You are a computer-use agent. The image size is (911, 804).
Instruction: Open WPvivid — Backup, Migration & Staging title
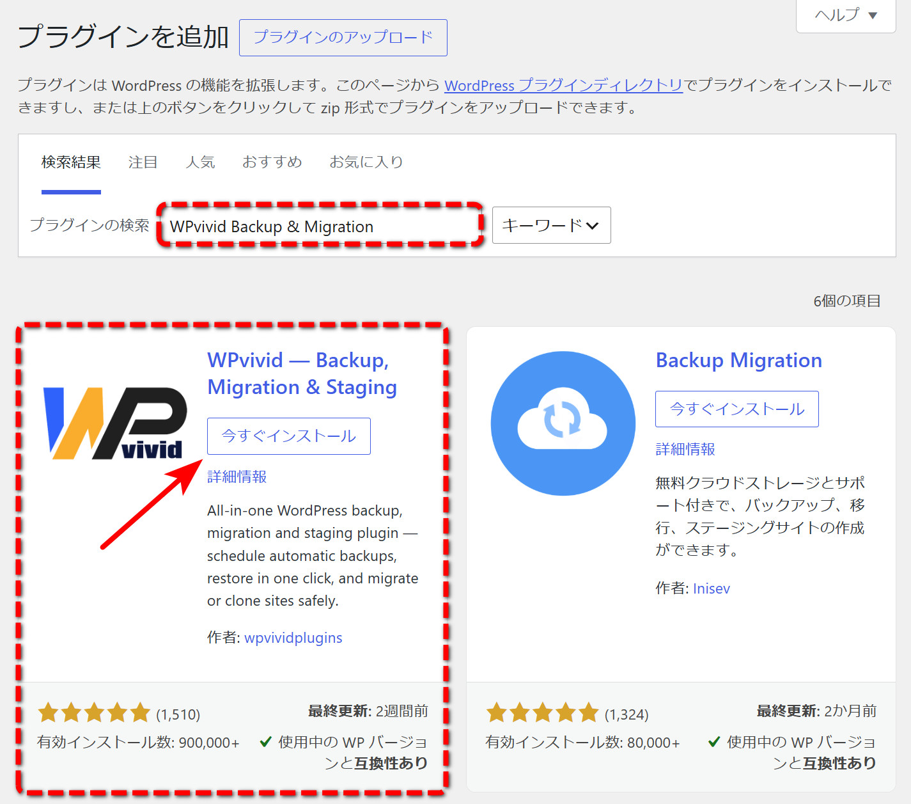click(302, 374)
